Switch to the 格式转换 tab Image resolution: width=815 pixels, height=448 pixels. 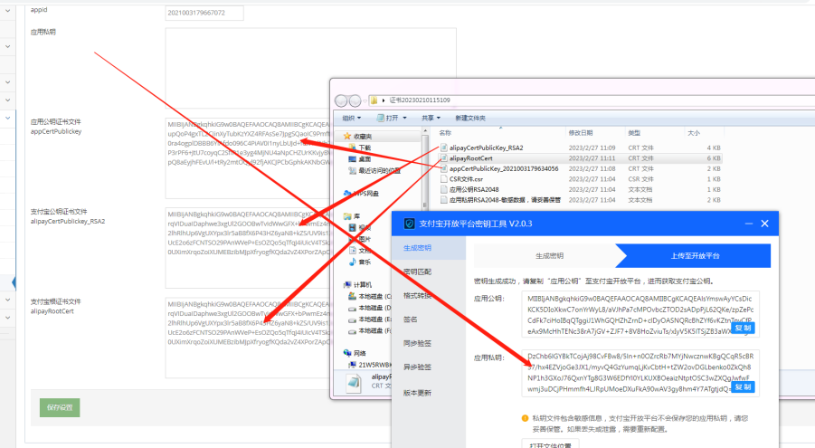(417, 295)
